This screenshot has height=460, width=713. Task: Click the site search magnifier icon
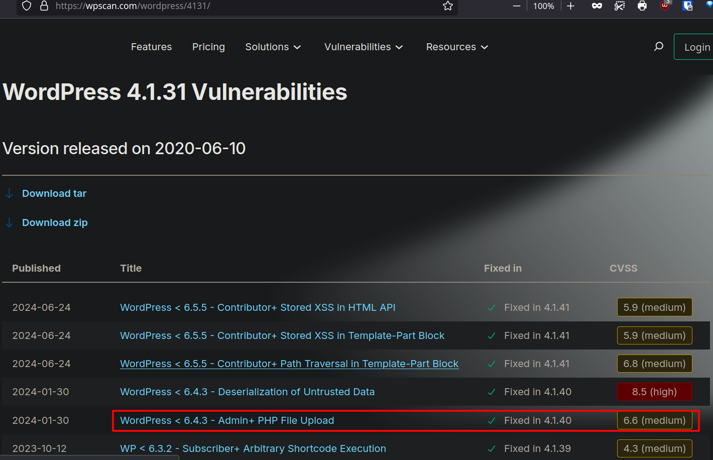point(659,47)
